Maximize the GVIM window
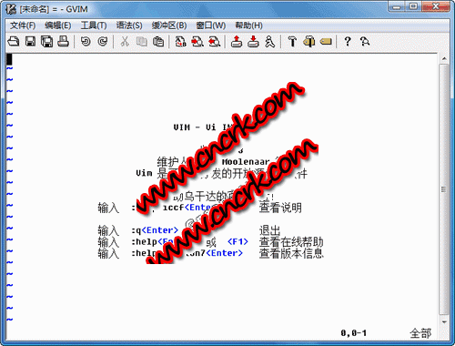Screen dimensions: 455x346 [x=413, y=6]
